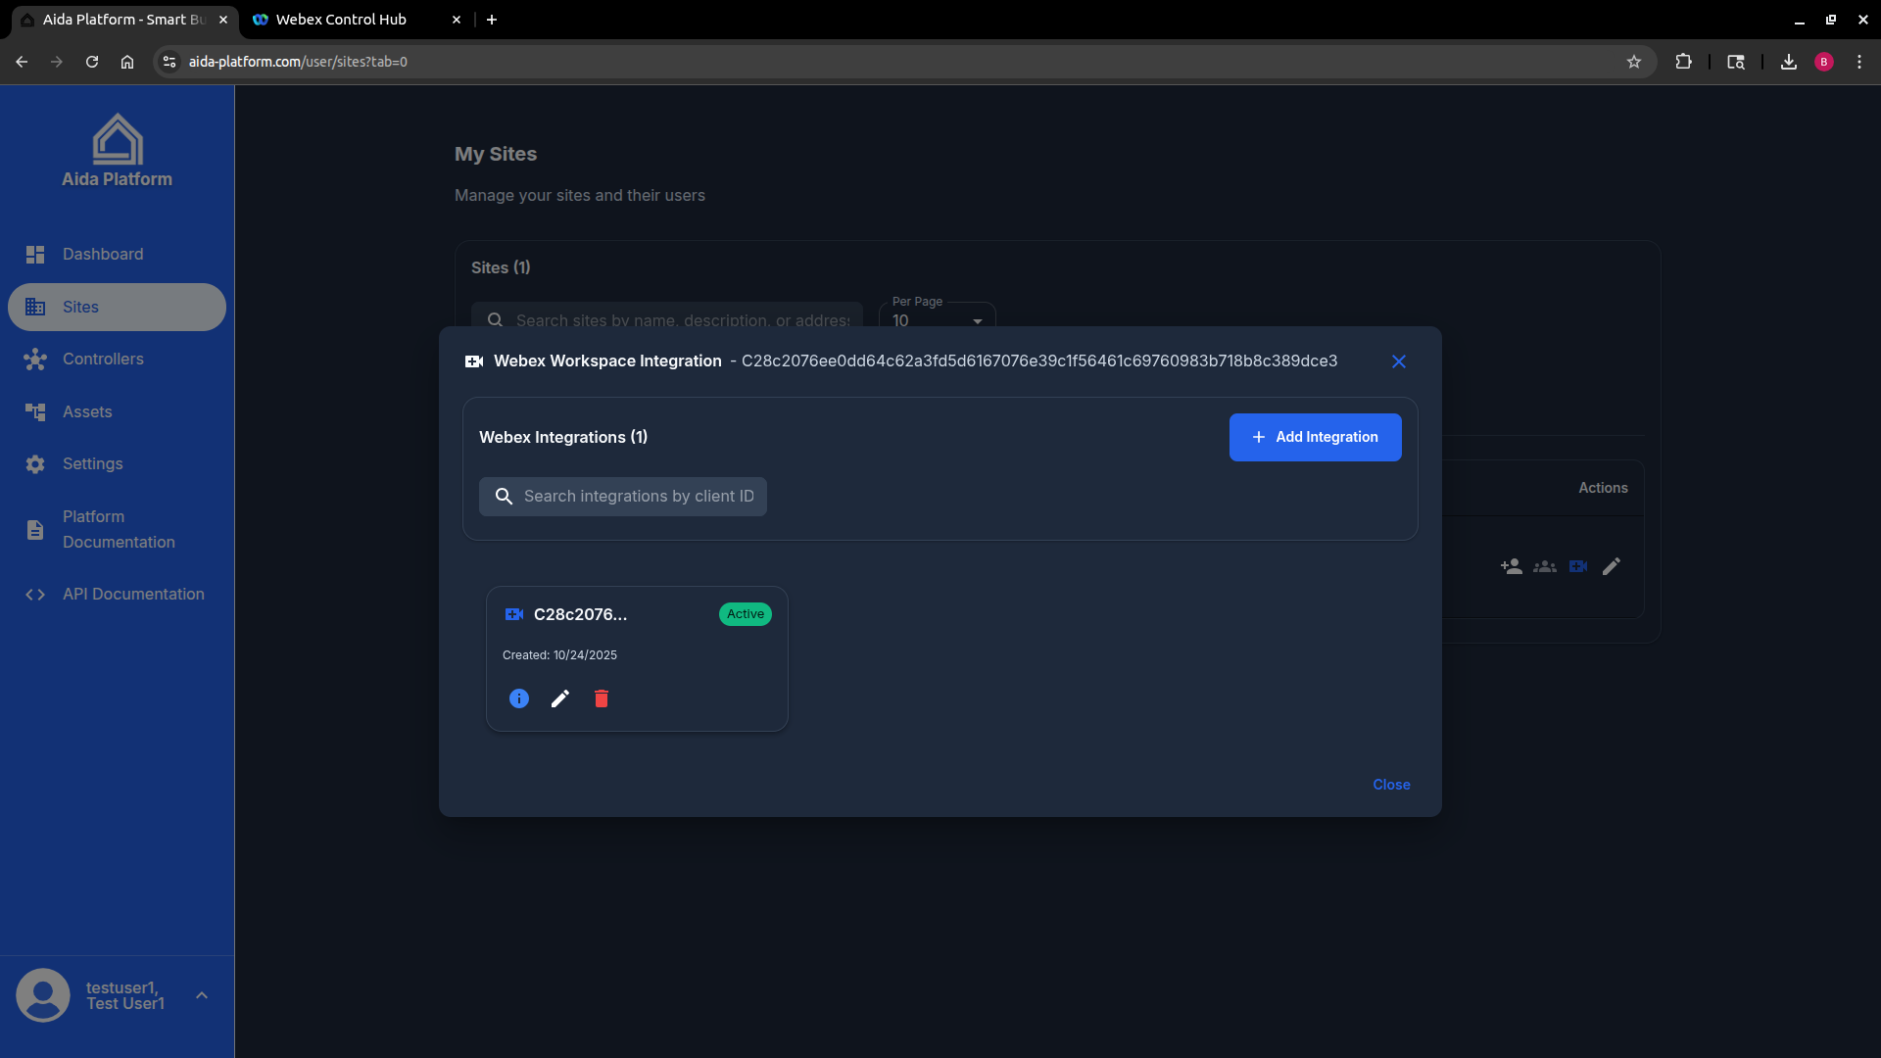Click the Close link in the dialog
The height and width of the screenshot is (1058, 1881).
1391,784
